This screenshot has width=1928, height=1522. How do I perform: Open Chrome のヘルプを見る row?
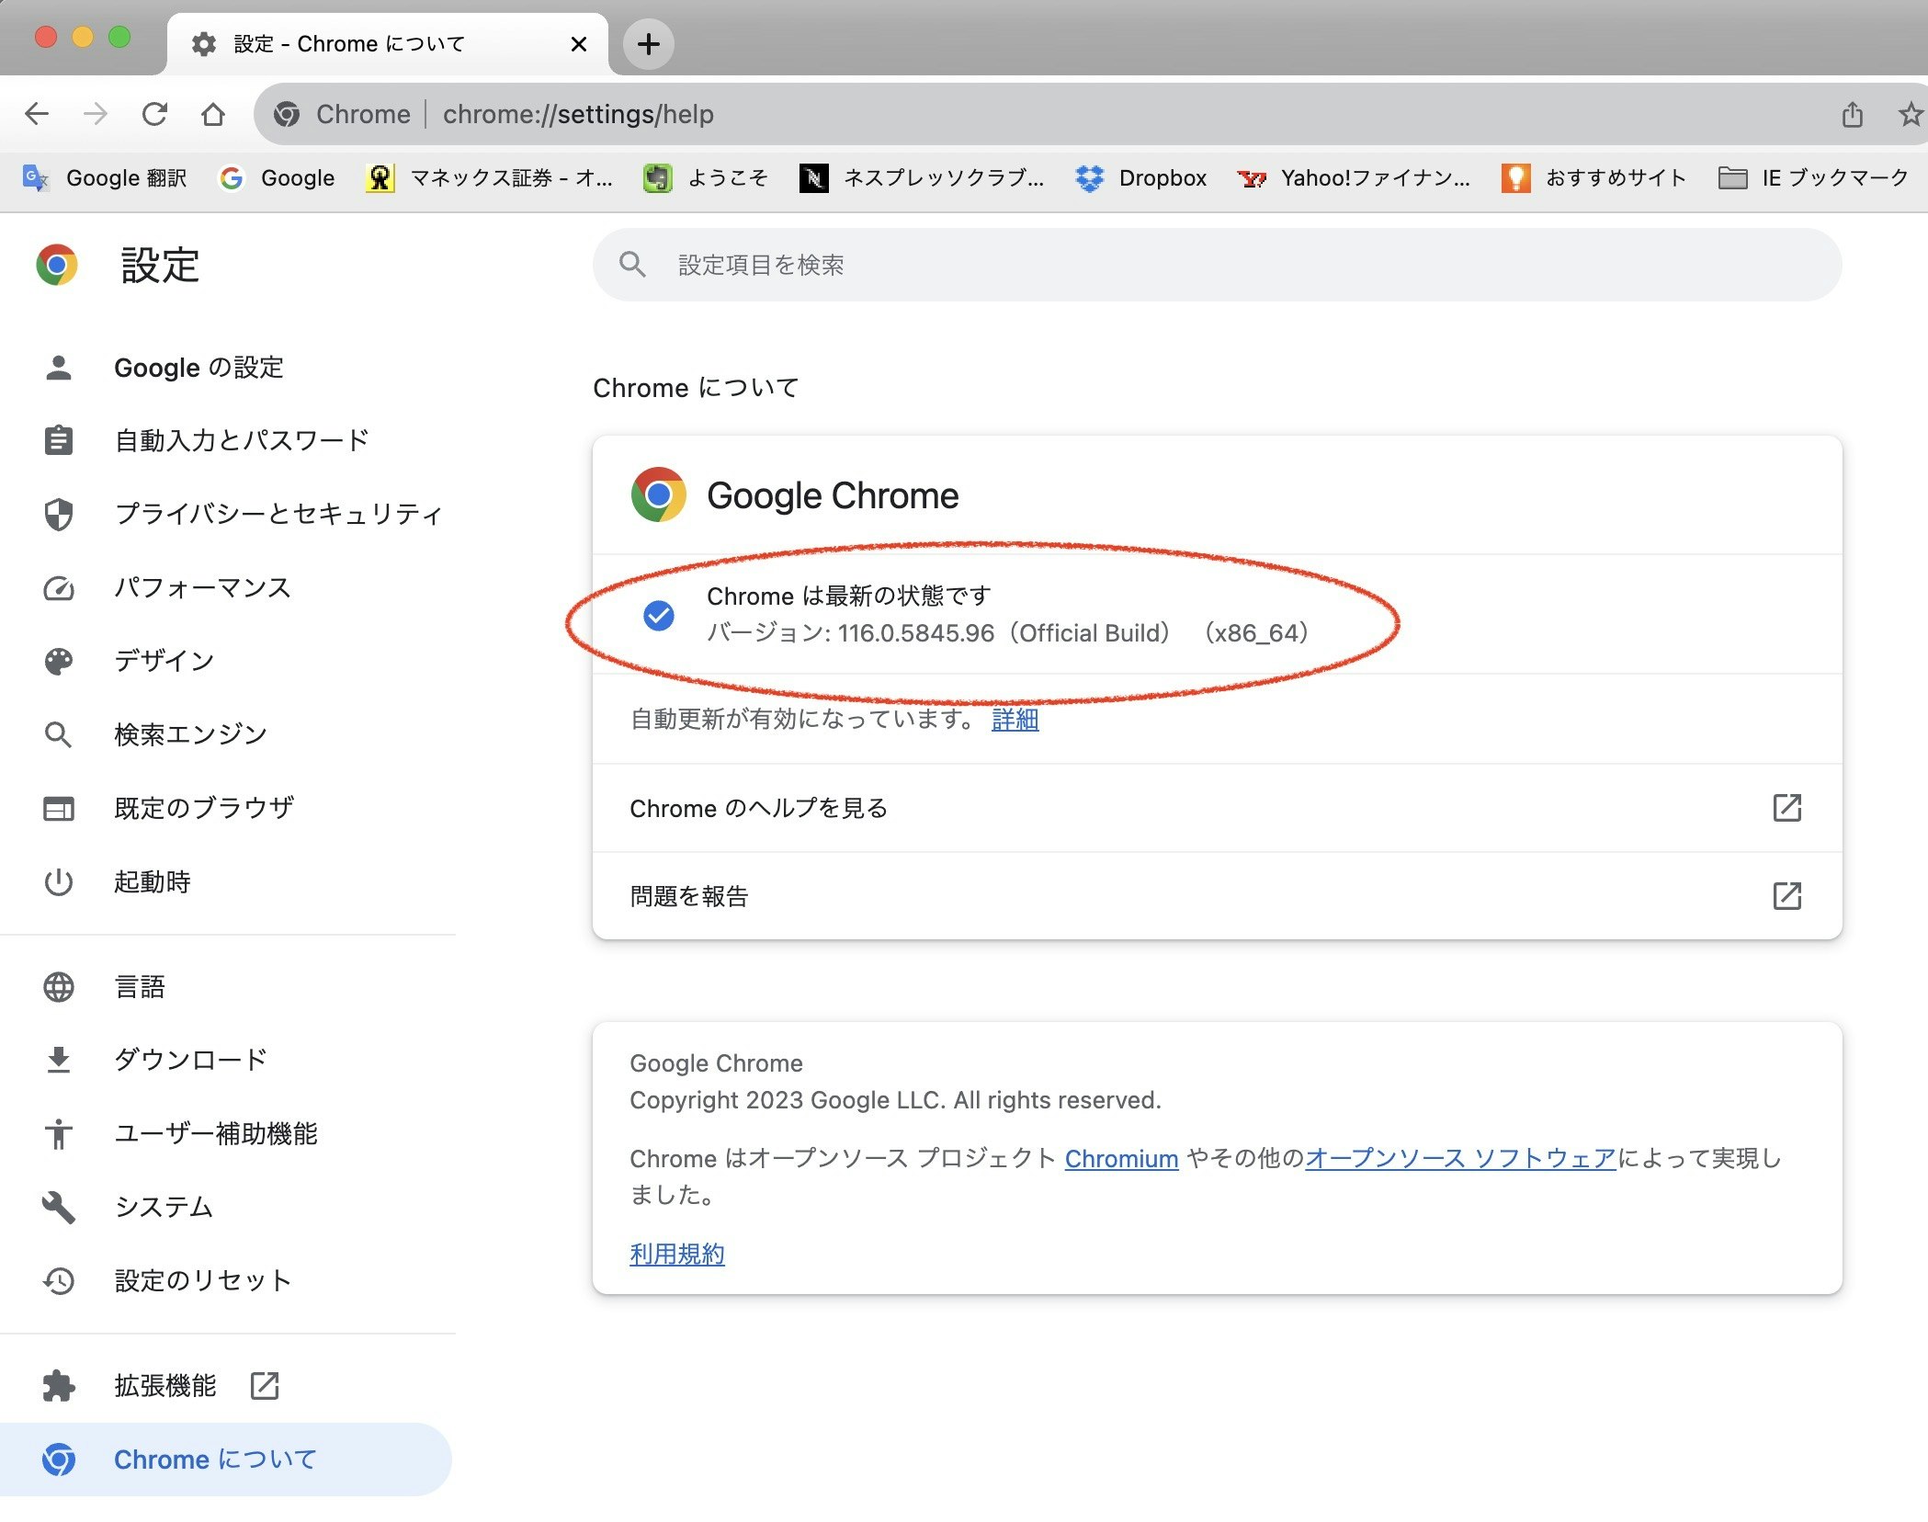click(1217, 808)
